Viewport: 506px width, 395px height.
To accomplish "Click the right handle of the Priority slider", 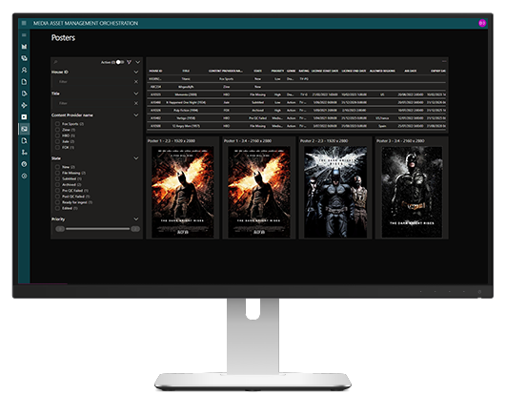I will click(x=135, y=229).
